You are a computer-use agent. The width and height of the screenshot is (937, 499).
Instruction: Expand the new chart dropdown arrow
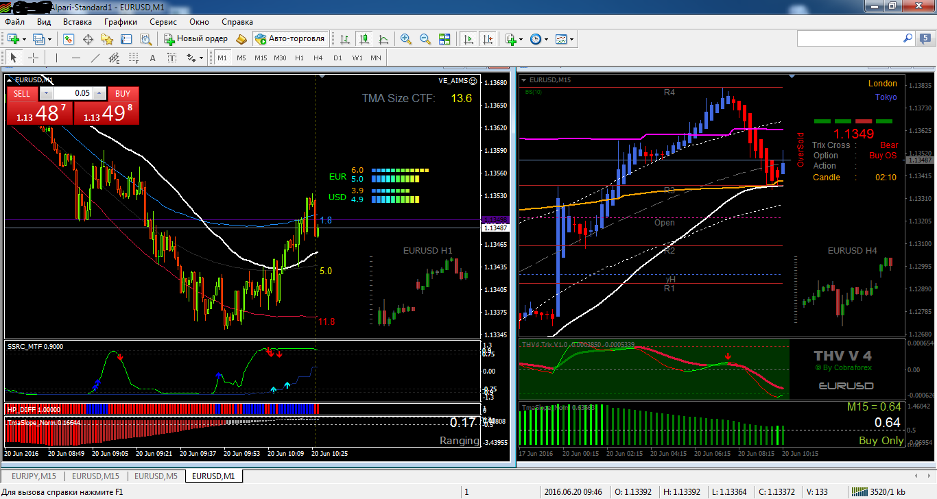click(x=24, y=39)
